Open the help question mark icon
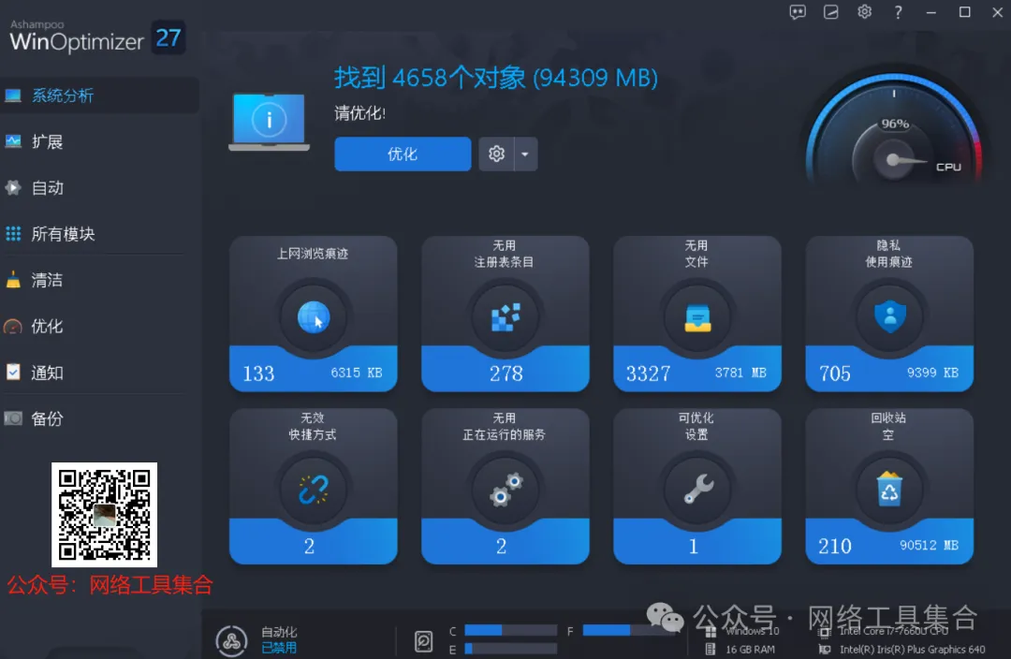Screen dimensions: 1011x659 pyautogui.click(x=898, y=12)
